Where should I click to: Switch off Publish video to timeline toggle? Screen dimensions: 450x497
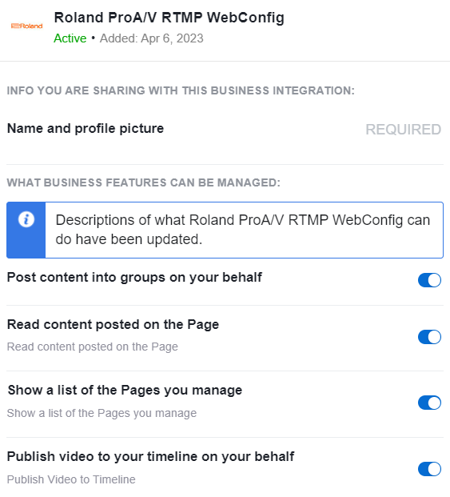429,469
